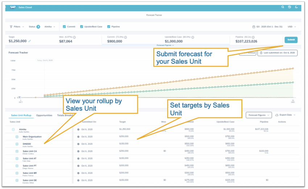308x189 pixels.
Task: Disable the Pipeline checkbox
Action: pyautogui.click(x=109, y=26)
